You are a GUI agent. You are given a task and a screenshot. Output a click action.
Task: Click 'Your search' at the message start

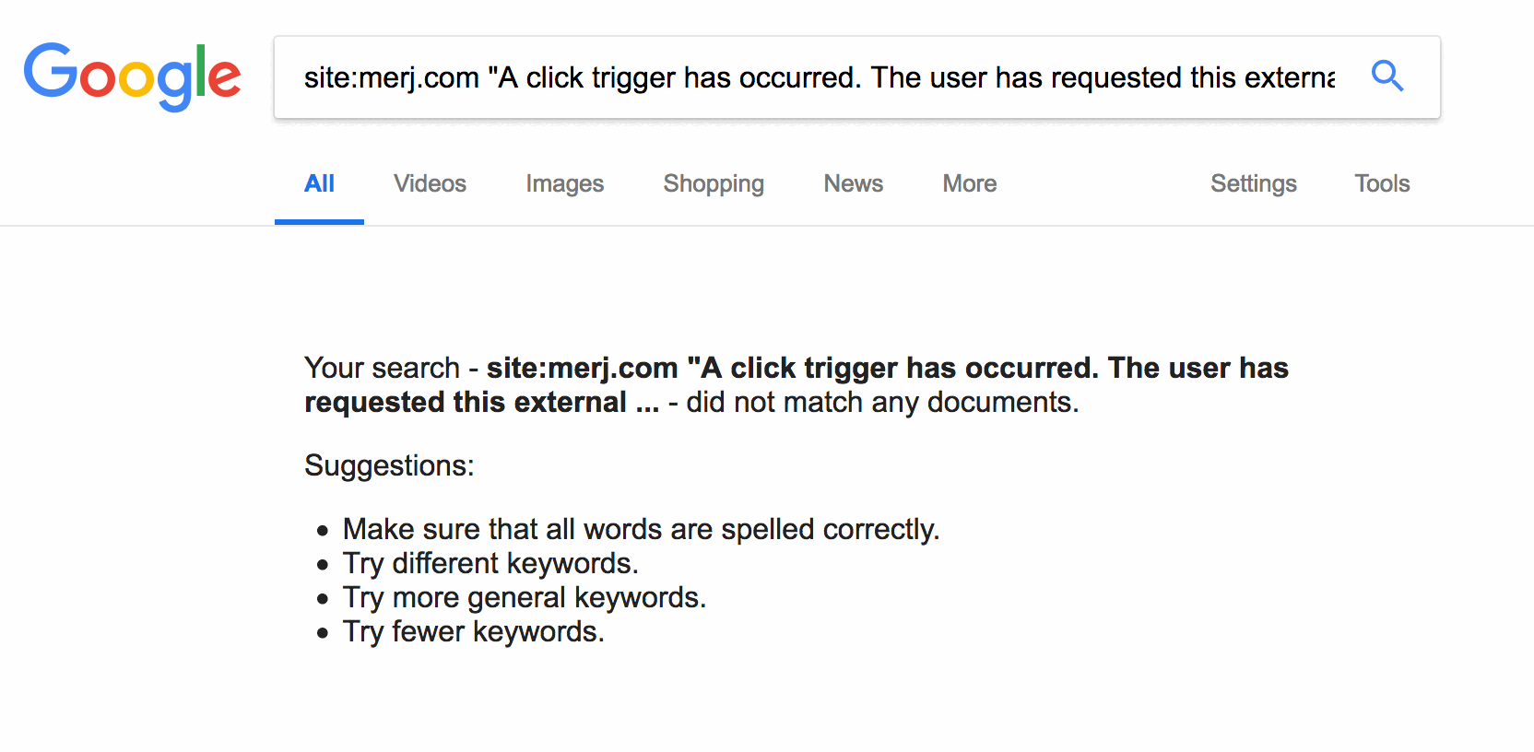pos(382,368)
